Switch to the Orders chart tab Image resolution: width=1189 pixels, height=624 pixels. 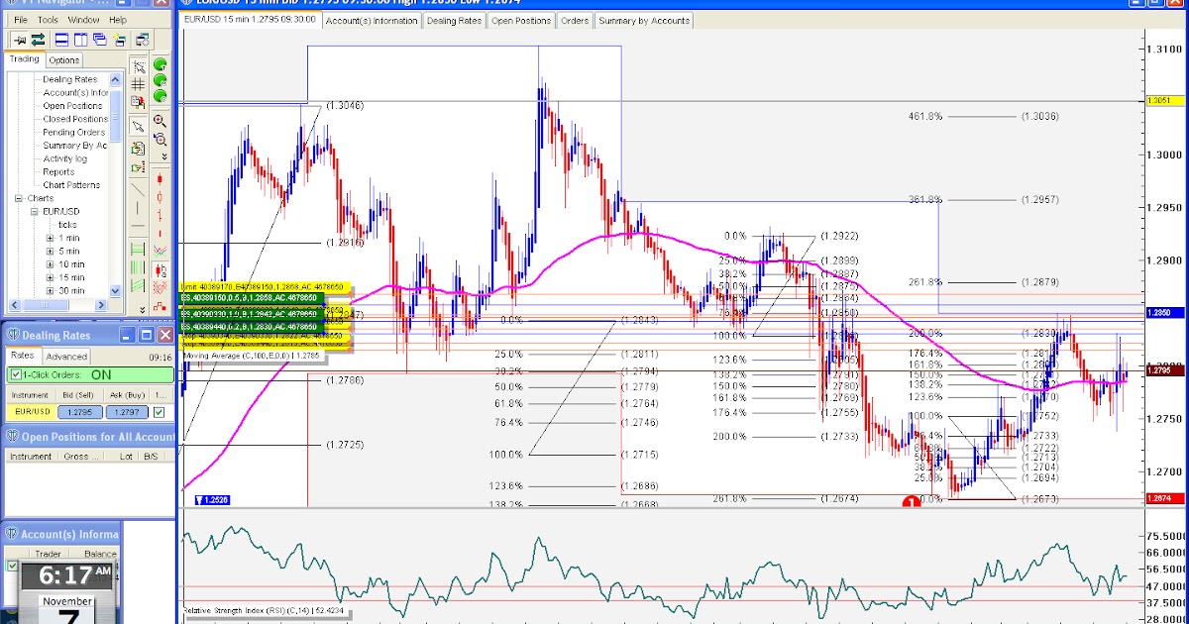575,20
